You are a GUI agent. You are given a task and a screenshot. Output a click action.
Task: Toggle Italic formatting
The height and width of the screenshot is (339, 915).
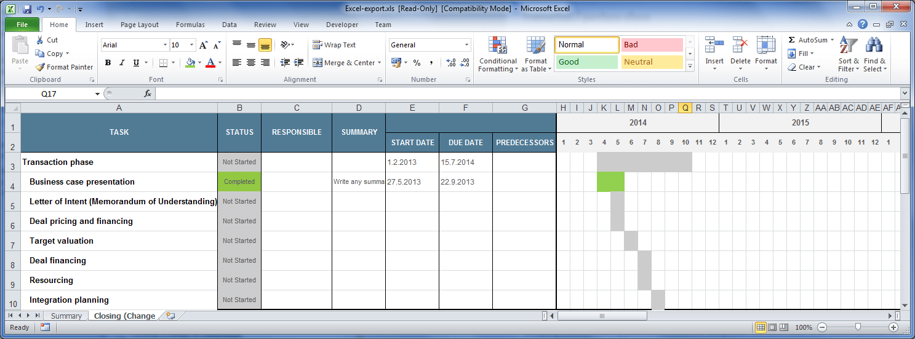point(122,63)
